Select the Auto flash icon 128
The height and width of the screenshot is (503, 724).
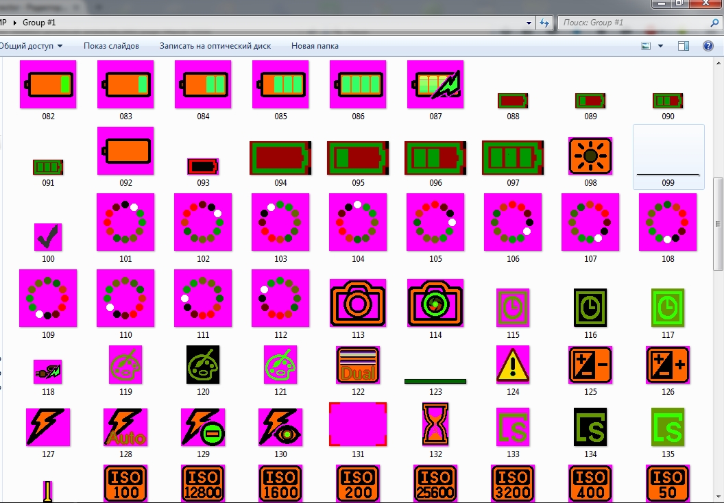(x=125, y=427)
